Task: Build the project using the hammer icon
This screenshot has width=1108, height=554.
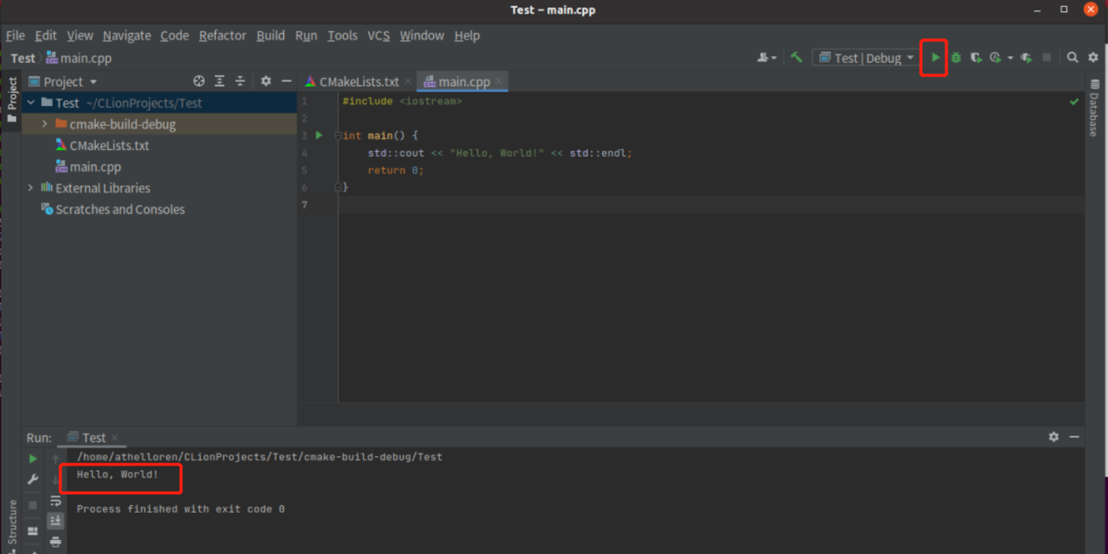Action: pos(796,57)
